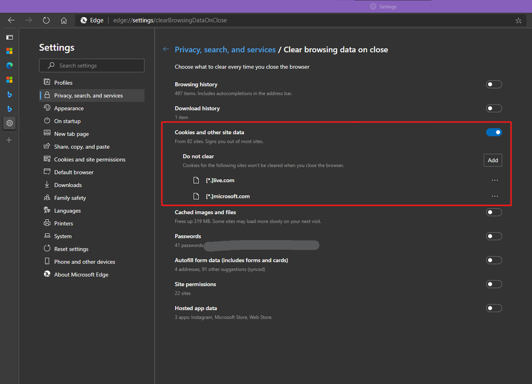
Task: Go back using arrow beside Privacy heading
Action: click(166, 50)
